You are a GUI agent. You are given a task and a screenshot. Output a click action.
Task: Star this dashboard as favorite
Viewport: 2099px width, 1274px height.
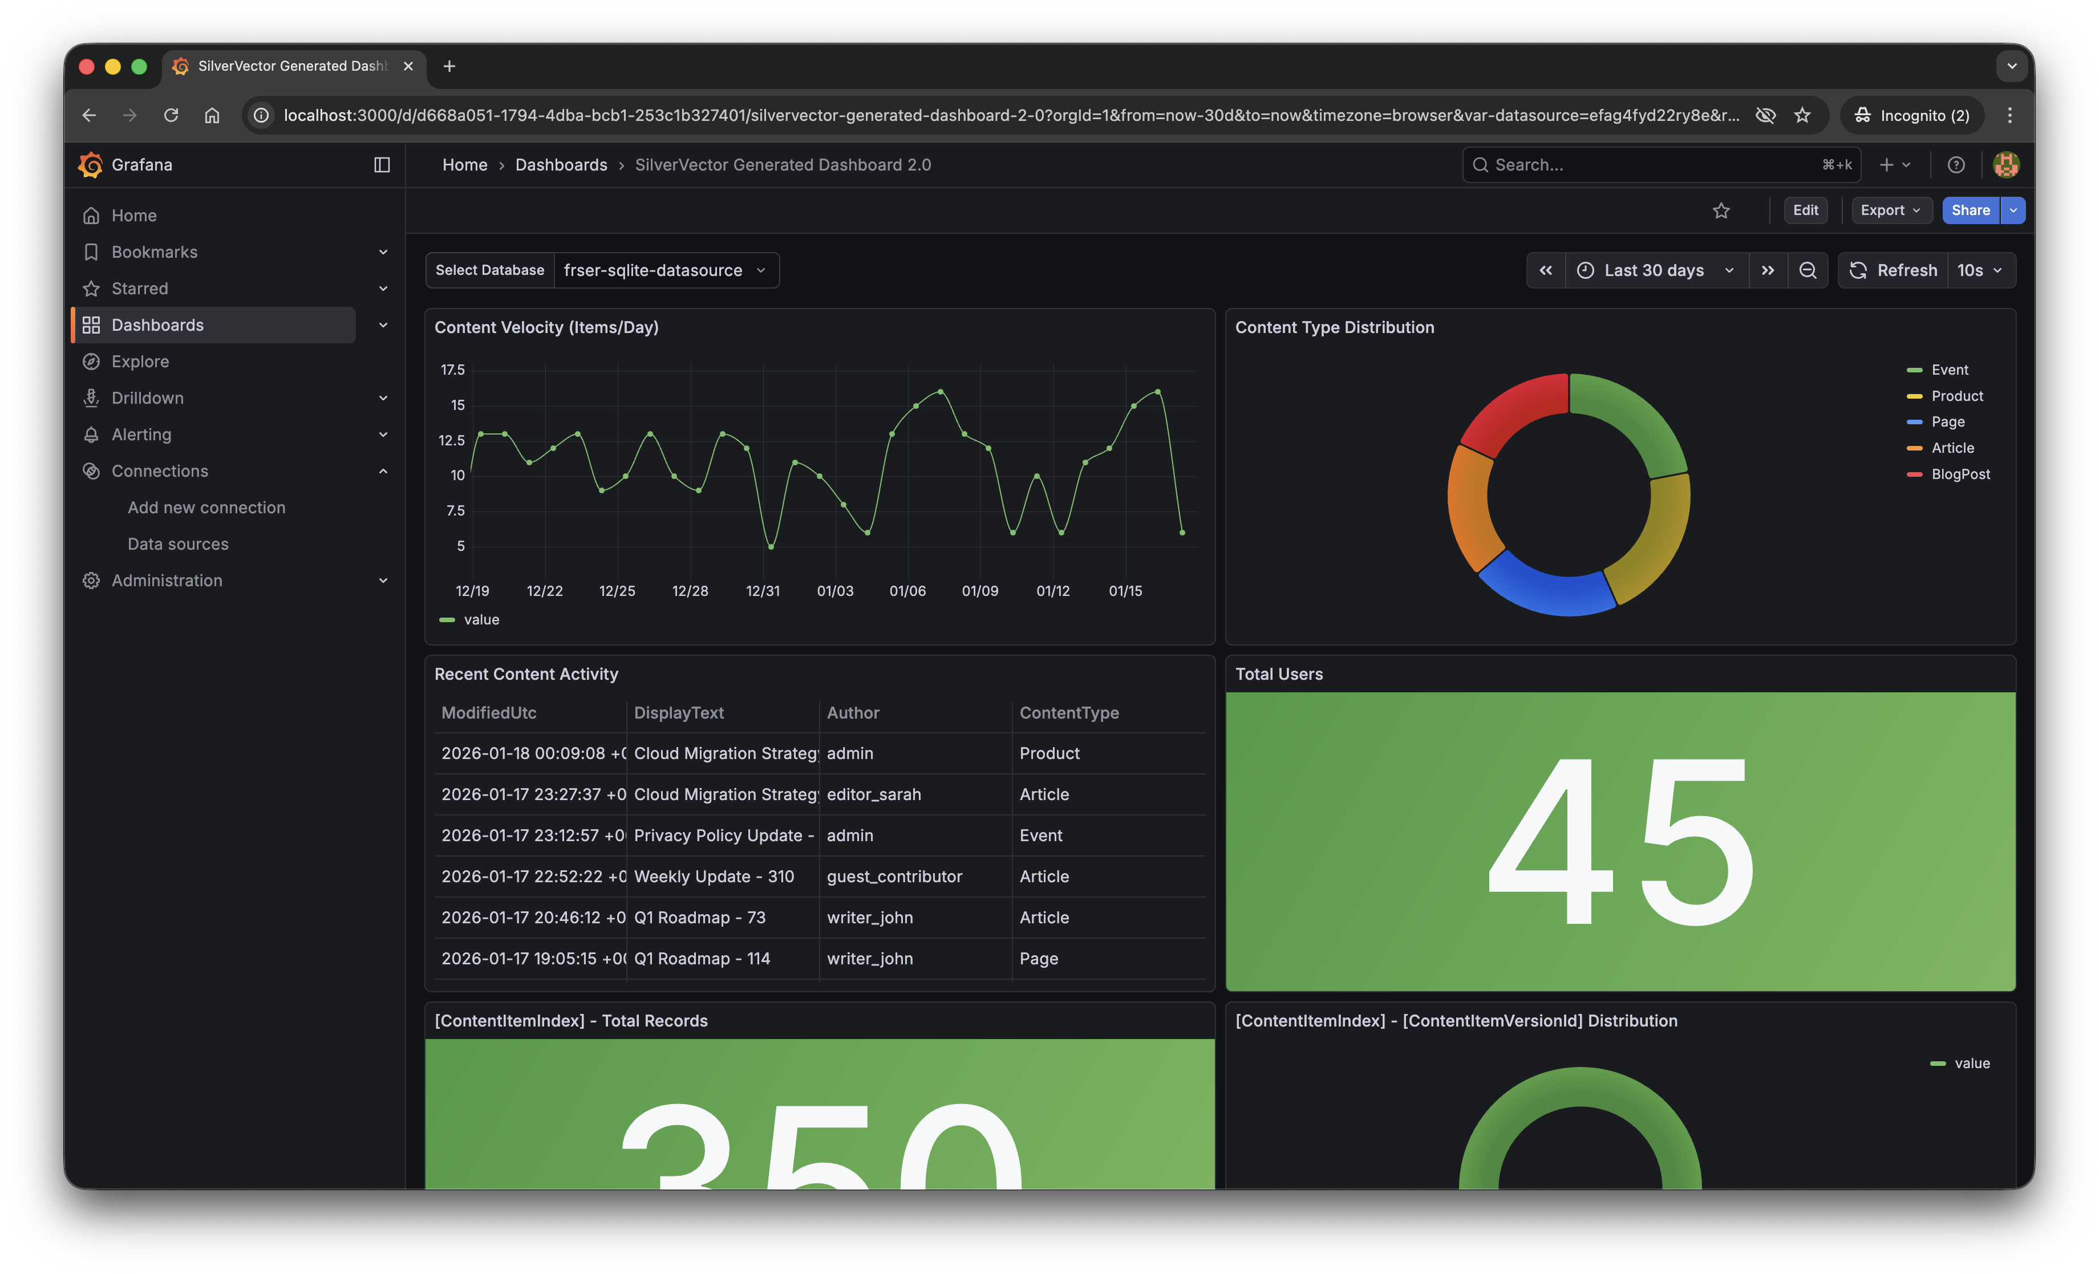1721,210
